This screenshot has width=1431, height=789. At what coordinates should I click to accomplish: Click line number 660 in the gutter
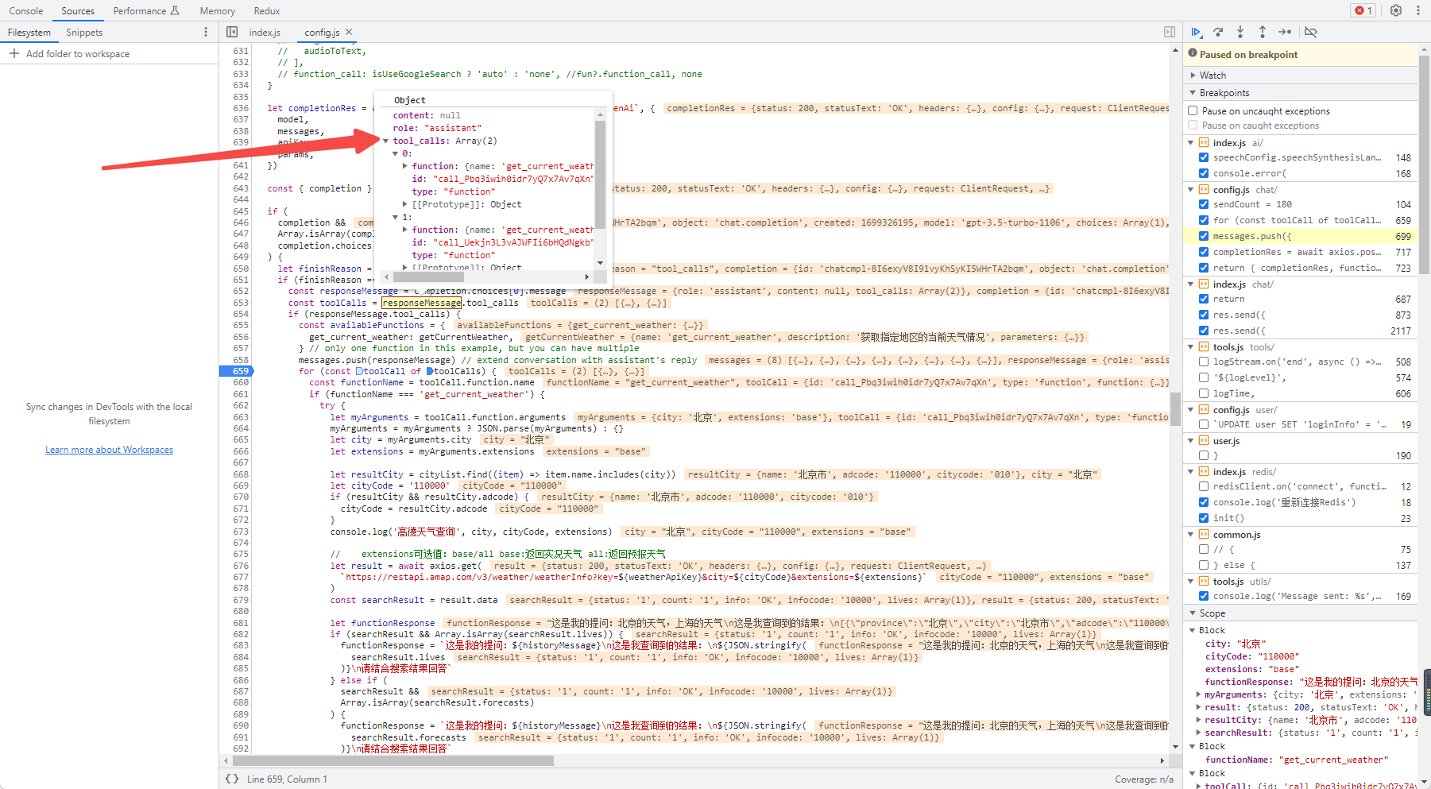tap(241, 382)
